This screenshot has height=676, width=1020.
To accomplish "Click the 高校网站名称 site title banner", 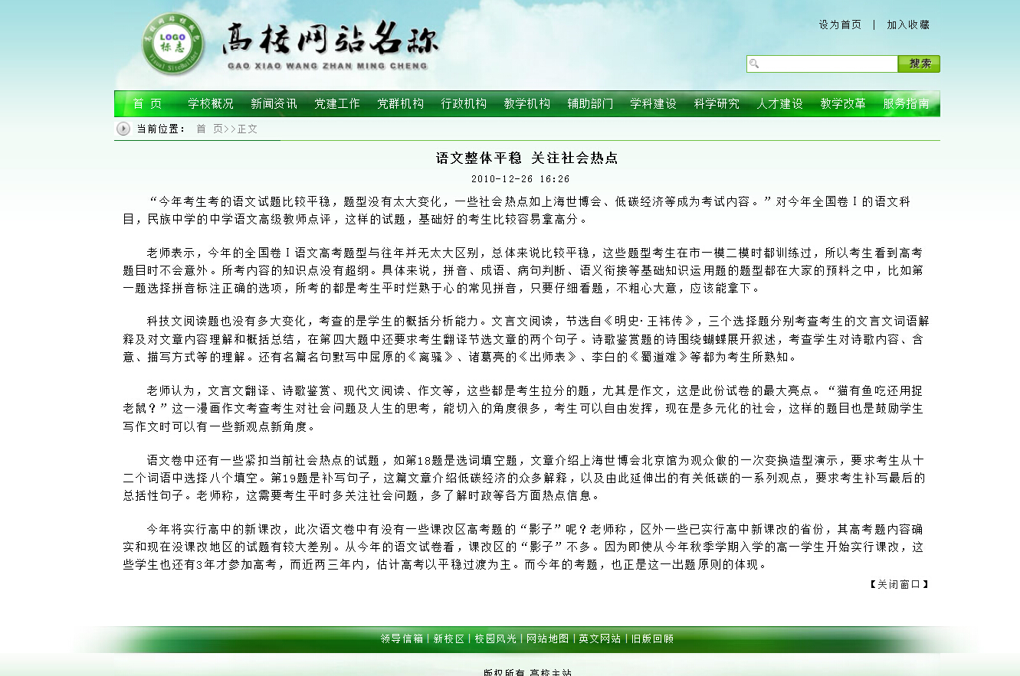I will (x=331, y=38).
